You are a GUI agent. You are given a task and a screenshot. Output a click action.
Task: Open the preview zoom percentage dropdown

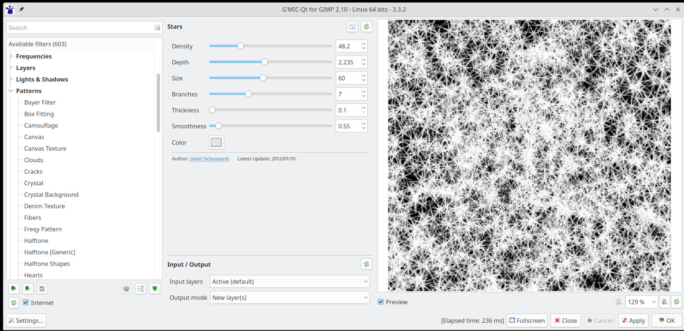click(642, 302)
